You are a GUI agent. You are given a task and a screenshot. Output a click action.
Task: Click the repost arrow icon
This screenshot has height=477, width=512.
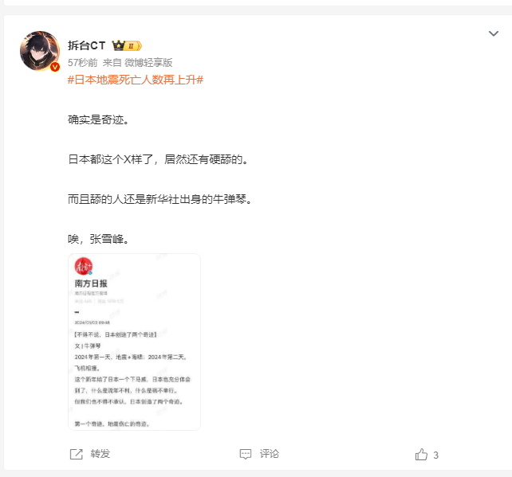coord(77,454)
